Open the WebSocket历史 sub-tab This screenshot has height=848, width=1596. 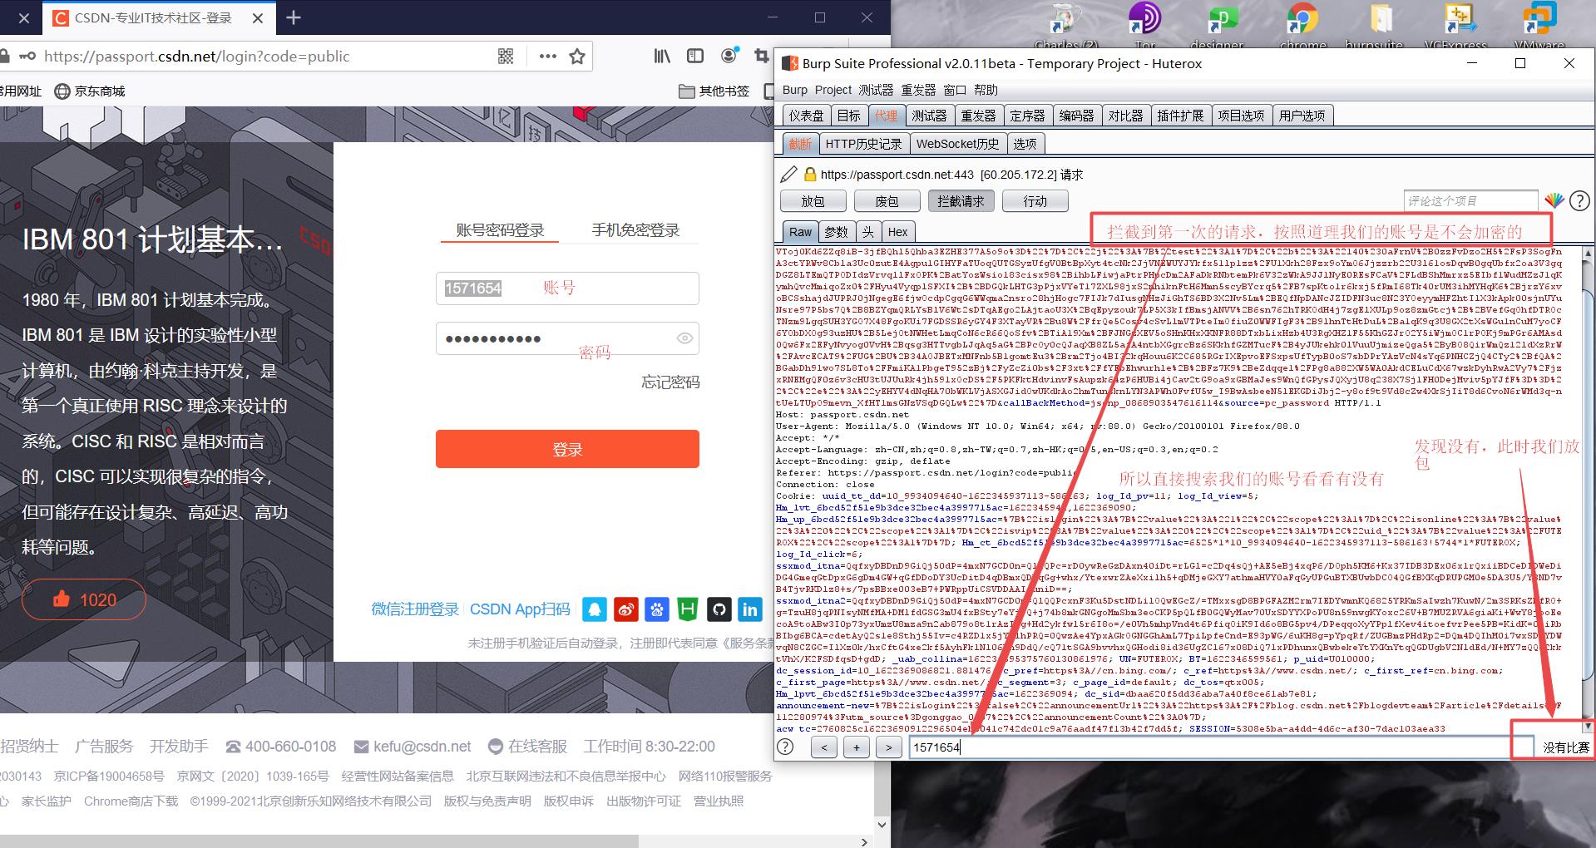click(957, 144)
